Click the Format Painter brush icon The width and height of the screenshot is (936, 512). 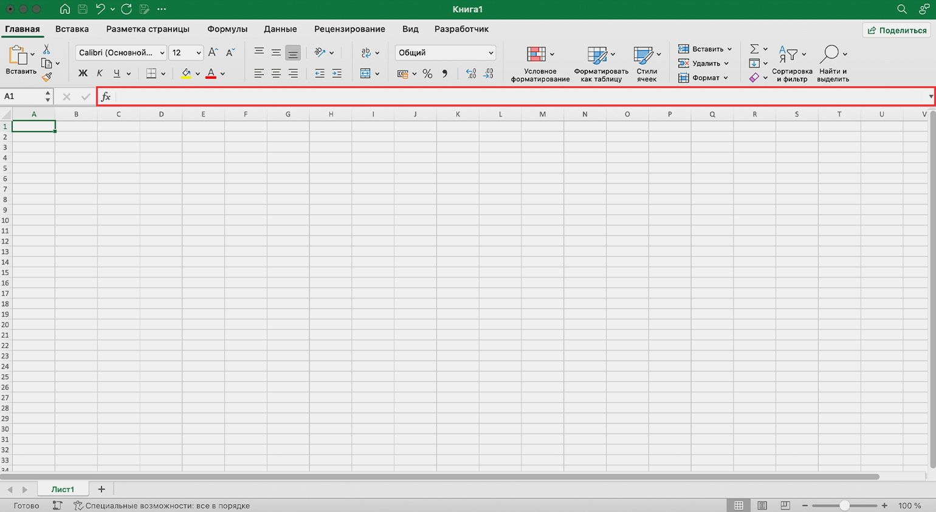click(x=47, y=77)
